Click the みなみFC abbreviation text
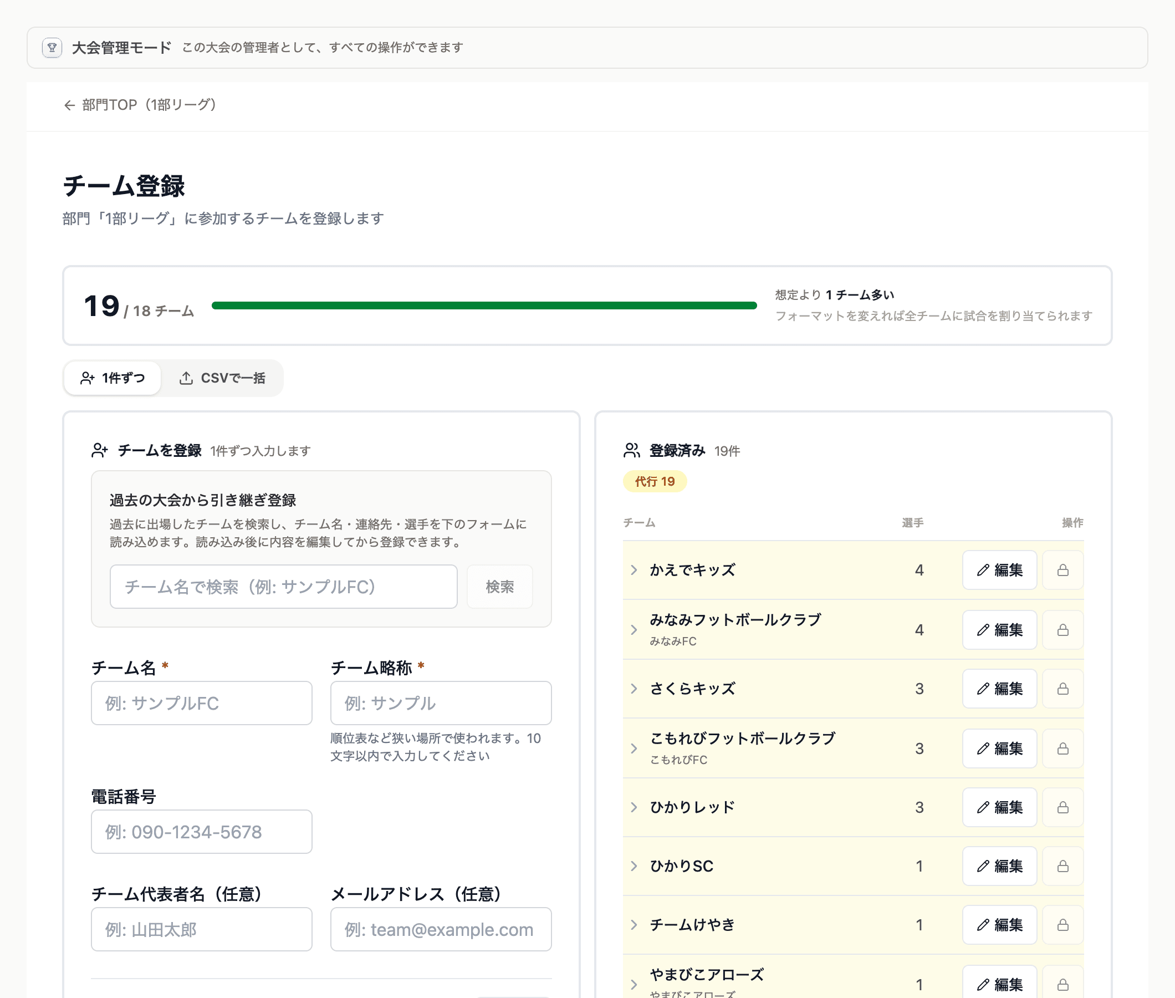 coord(673,641)
